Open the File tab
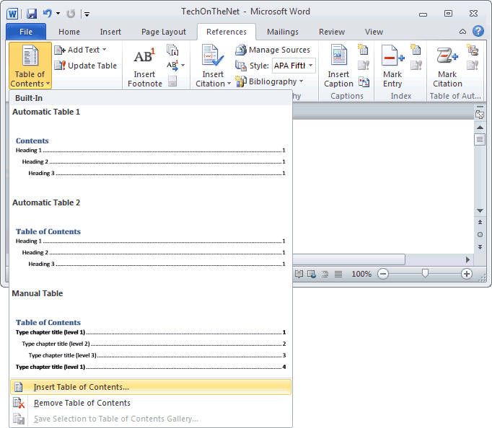This screenshot has width=492, height=428. pos(26,32)
